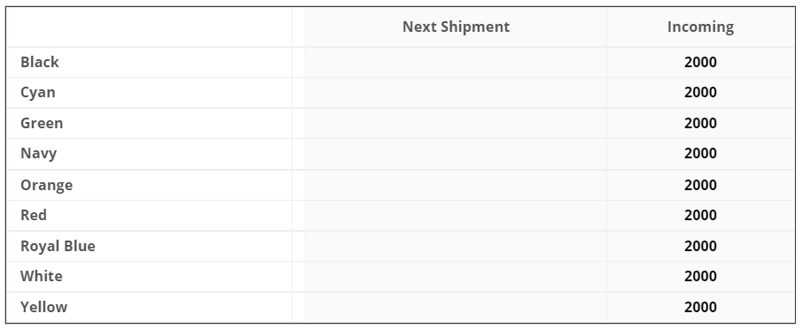Click the Next Shipment cell for Orange
This screenshot has width=803, height=329.
tap(456, 185)
